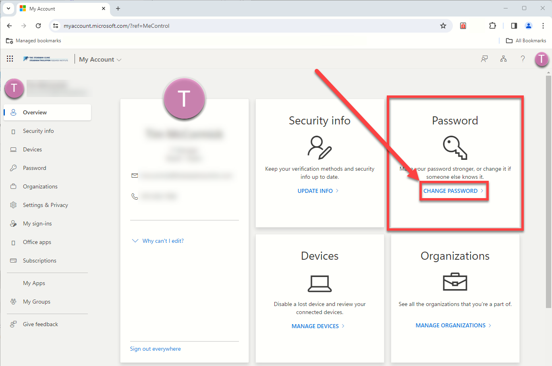Click the address bar URL field
This screenshot has width=552, height=366.
click(x=250, y=26)
